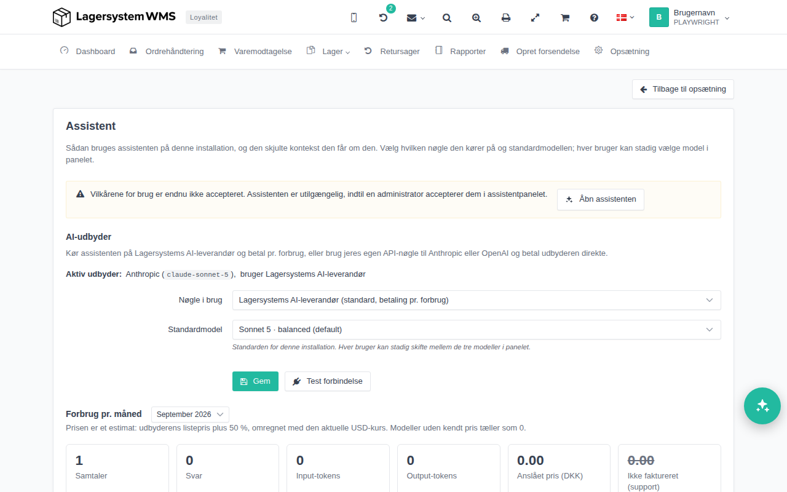Click the undo history icon with badge 2
The image size is (787, 492).
point(383,18)
